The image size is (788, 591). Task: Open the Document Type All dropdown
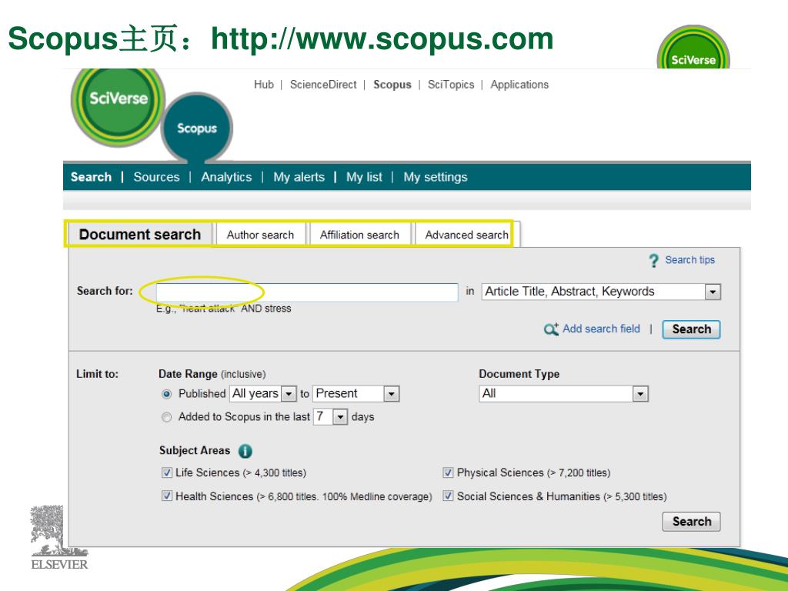point(564,393)
